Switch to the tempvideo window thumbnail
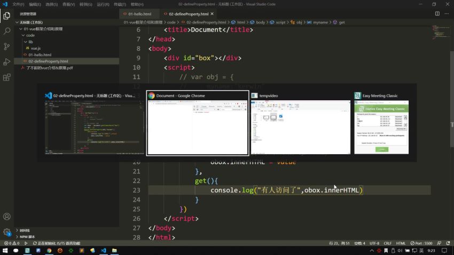The width and height of the screenshot is (454, 255). (300, 123)
